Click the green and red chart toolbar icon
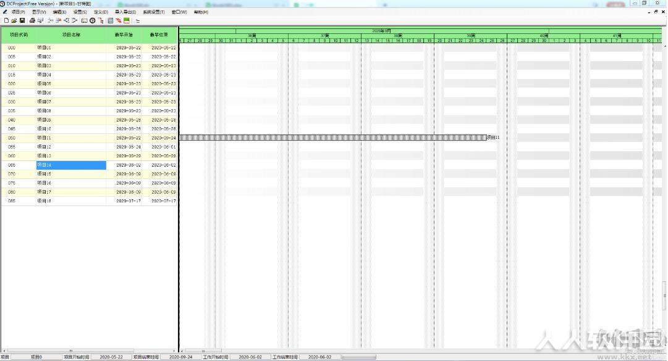Image resolution: width=668 pixels, height=361 pixels. click(127, 20)
